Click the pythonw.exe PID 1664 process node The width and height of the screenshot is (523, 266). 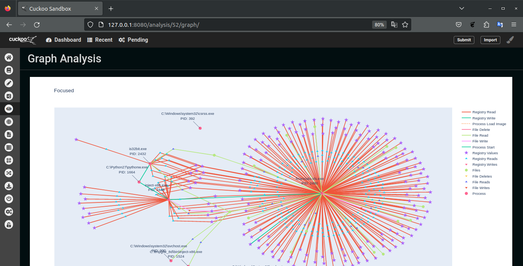pos(139,182)
